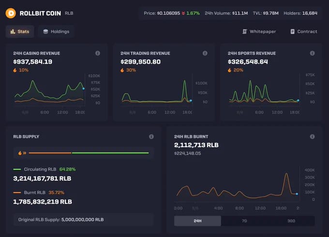Click the green circulating supply bar
This screenshot has width=329, height=237.
pos(110,153)
